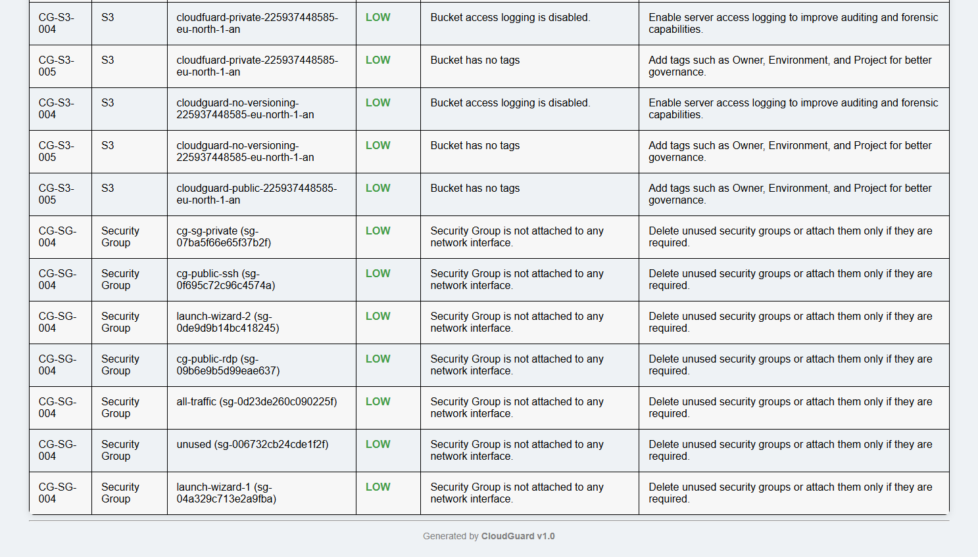Click the LOW severity for cg-sg-private
This screenshot has height=557, width=978.
click(378, 231)
